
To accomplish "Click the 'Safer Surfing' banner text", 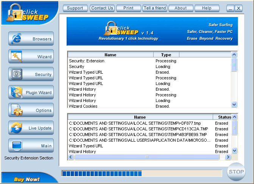I will coord(220,25).
